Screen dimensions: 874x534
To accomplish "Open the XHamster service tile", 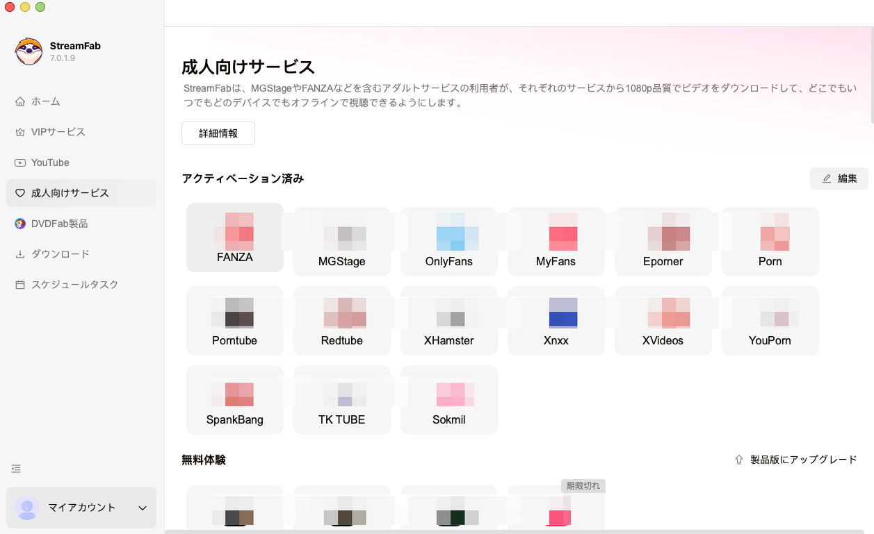I will click(x=449, y=321).
